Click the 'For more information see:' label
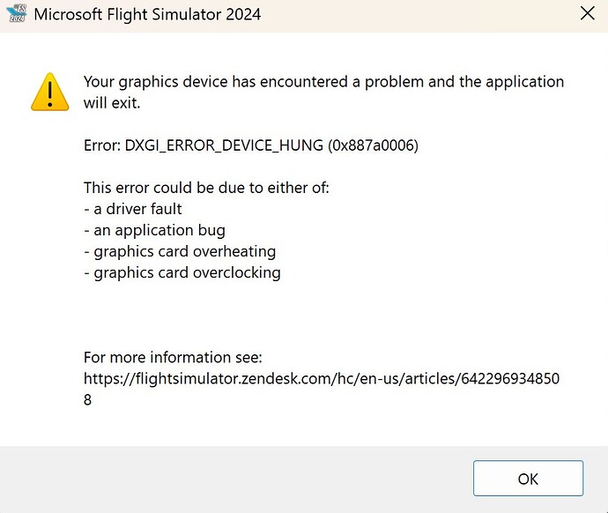The width and height of the screenshot is (608, 513). (173, 357)
